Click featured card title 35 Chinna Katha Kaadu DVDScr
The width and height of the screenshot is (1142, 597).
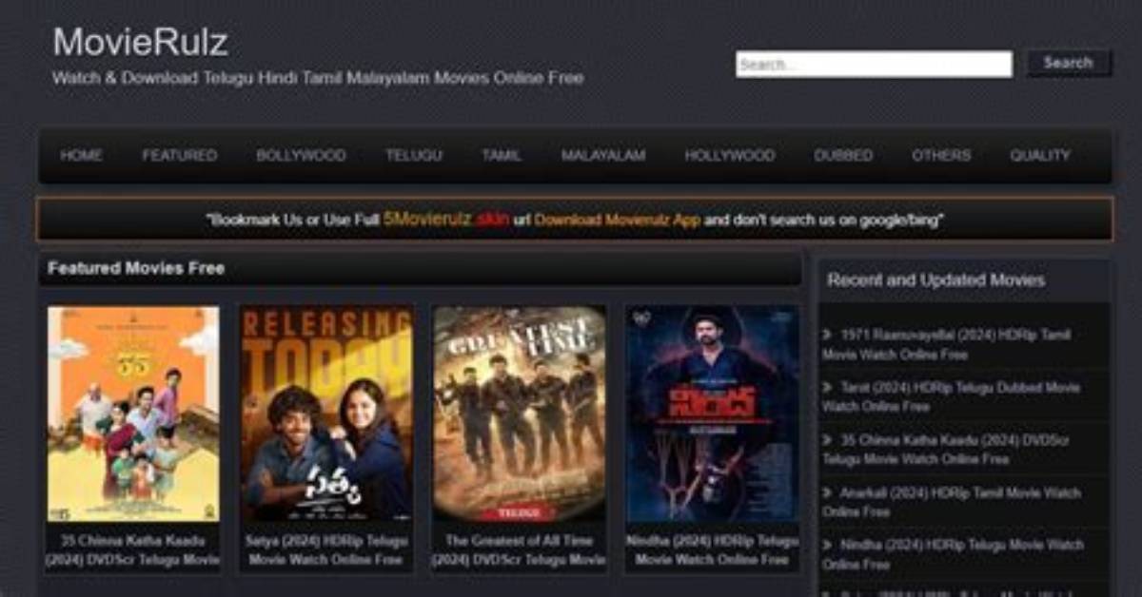pyautogui.click(x=133, y=550)
